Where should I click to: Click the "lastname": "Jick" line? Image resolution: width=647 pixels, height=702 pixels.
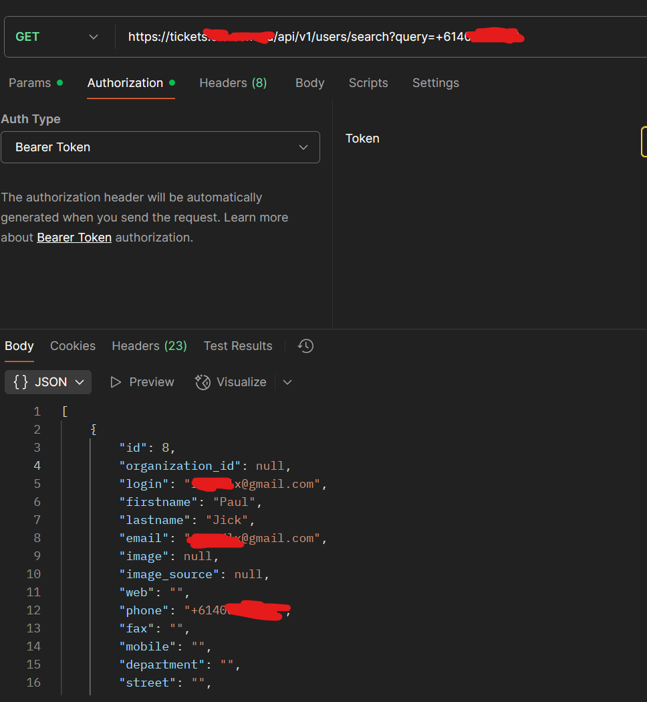[x=187, y=520]
